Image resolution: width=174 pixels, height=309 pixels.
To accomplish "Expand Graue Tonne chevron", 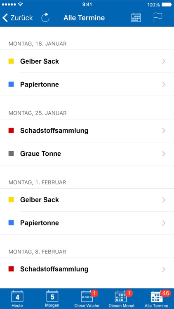I will click(164, 154).
